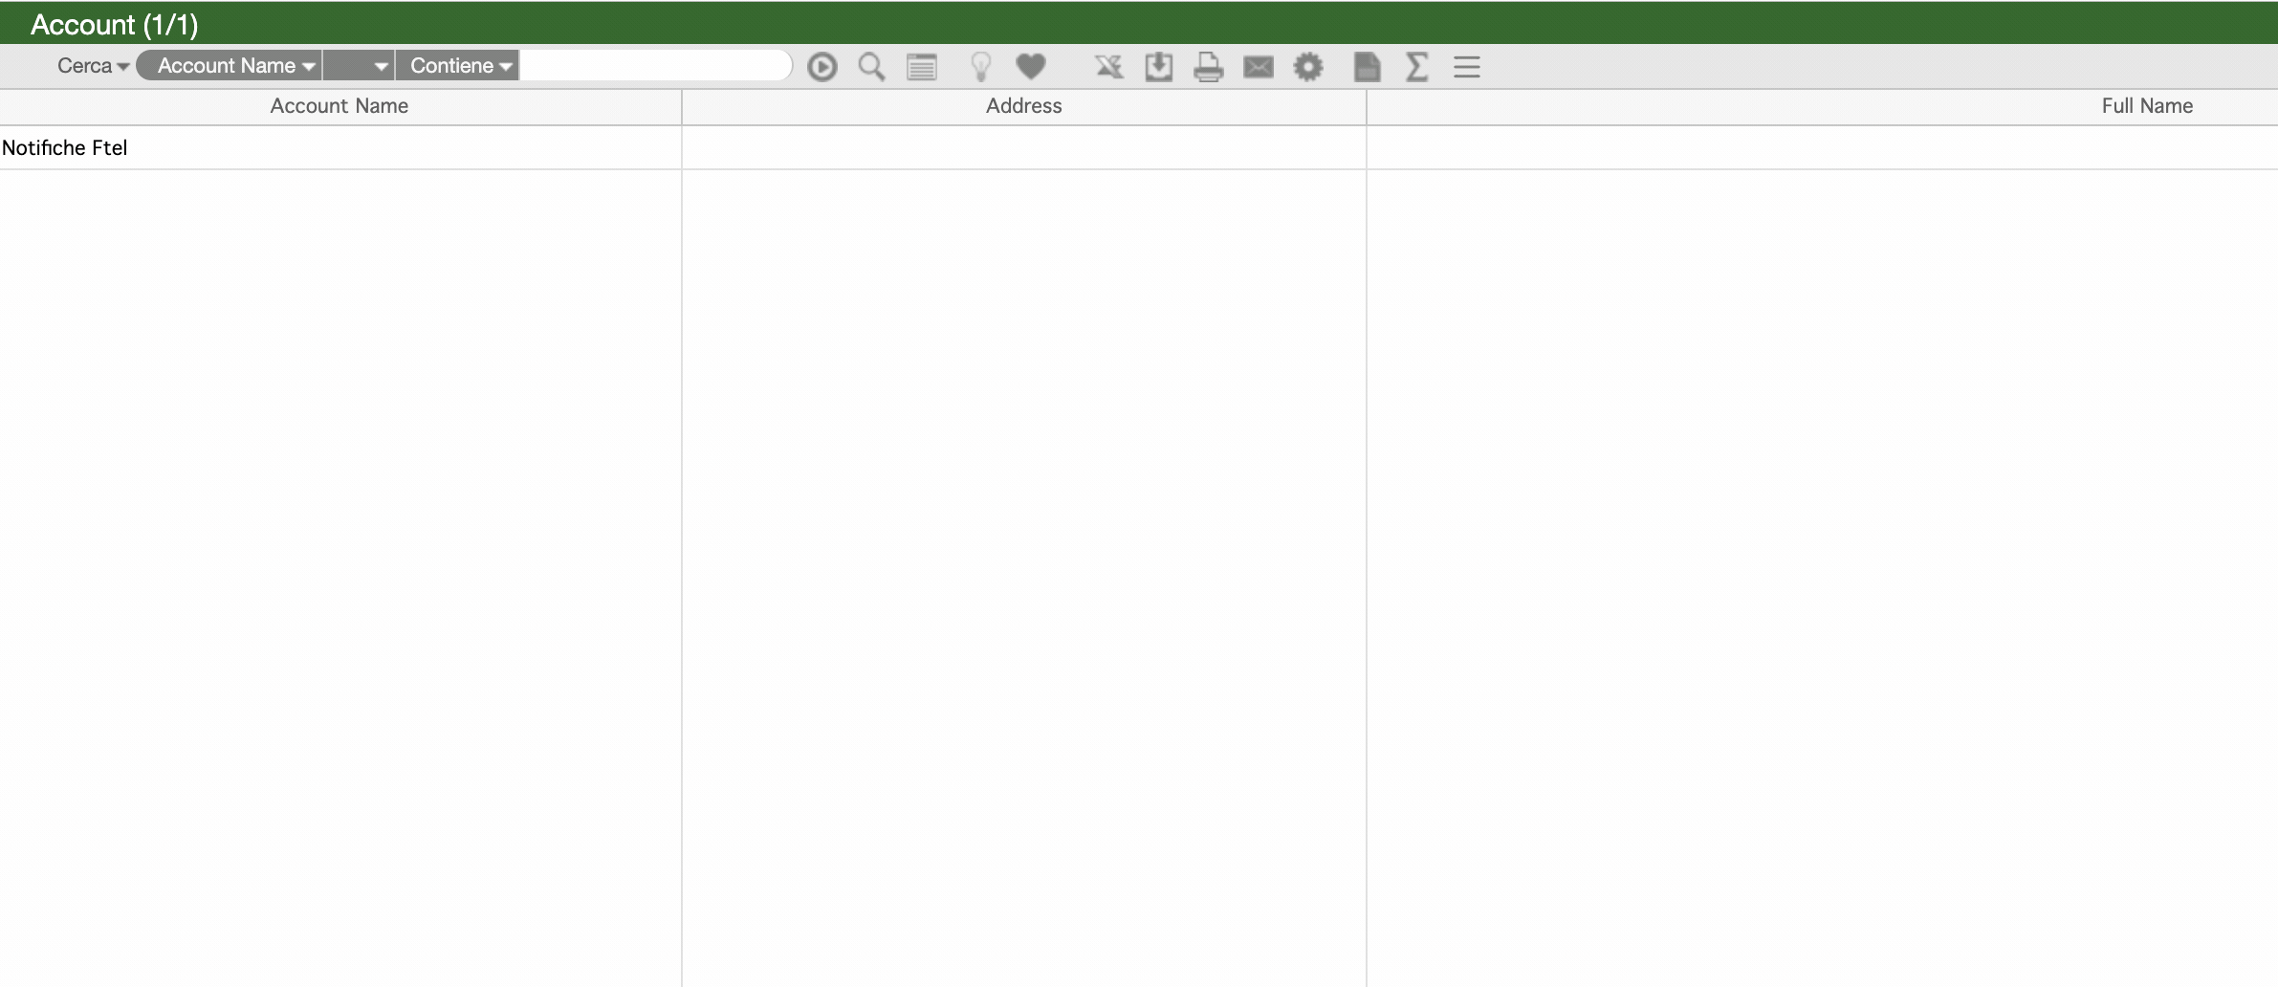Click the 'Account (1/1)' title

(x=115, y=25)
